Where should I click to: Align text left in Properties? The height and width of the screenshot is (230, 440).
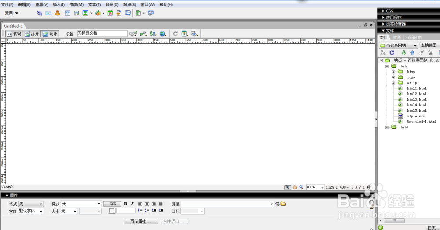click(140, 204)
